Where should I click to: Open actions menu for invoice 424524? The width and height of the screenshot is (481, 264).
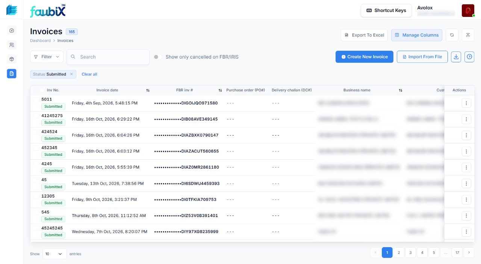(x=466, y=136)
